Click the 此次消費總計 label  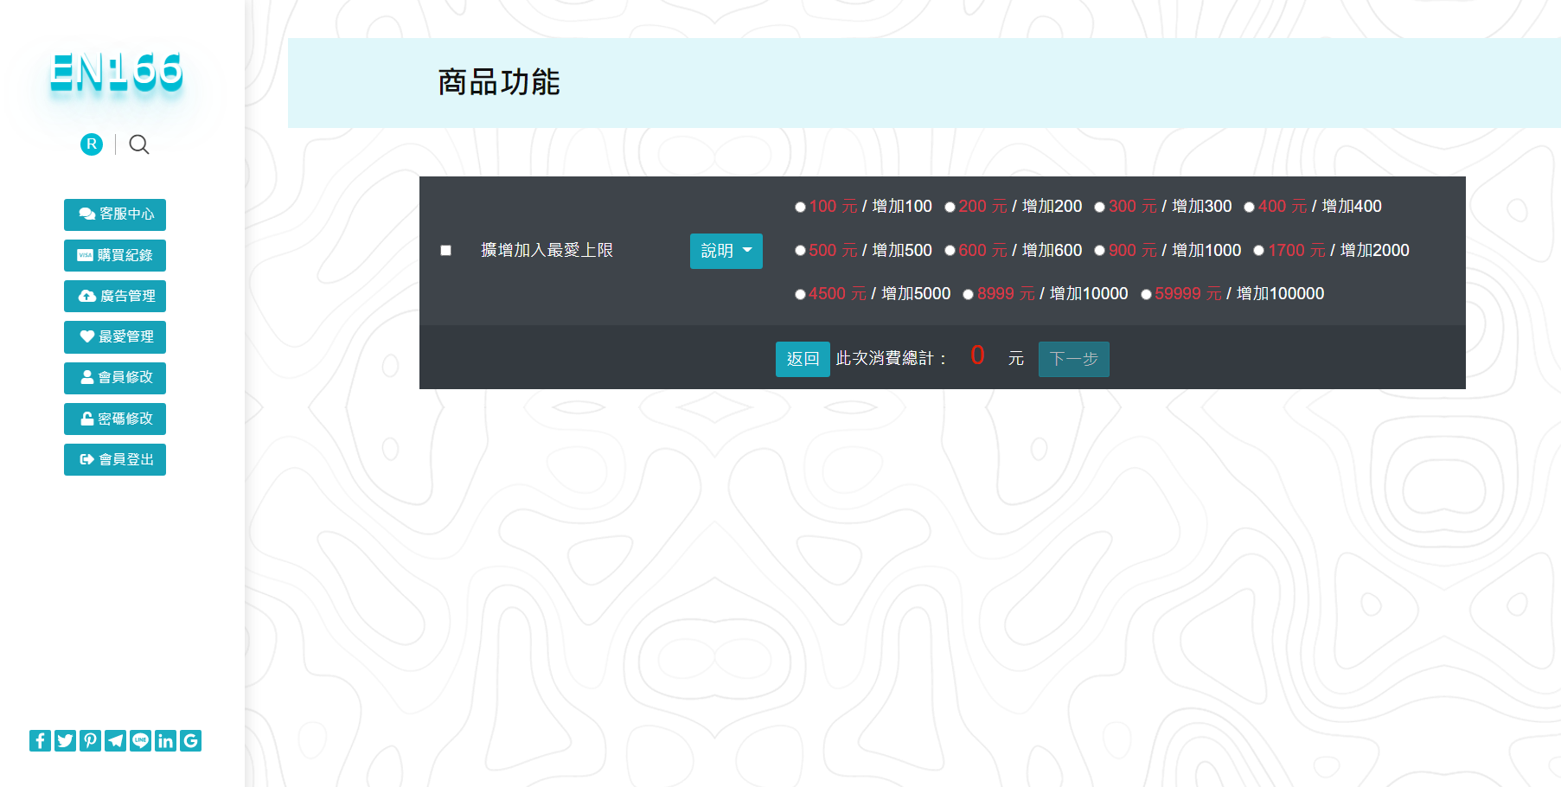point(892,358)
